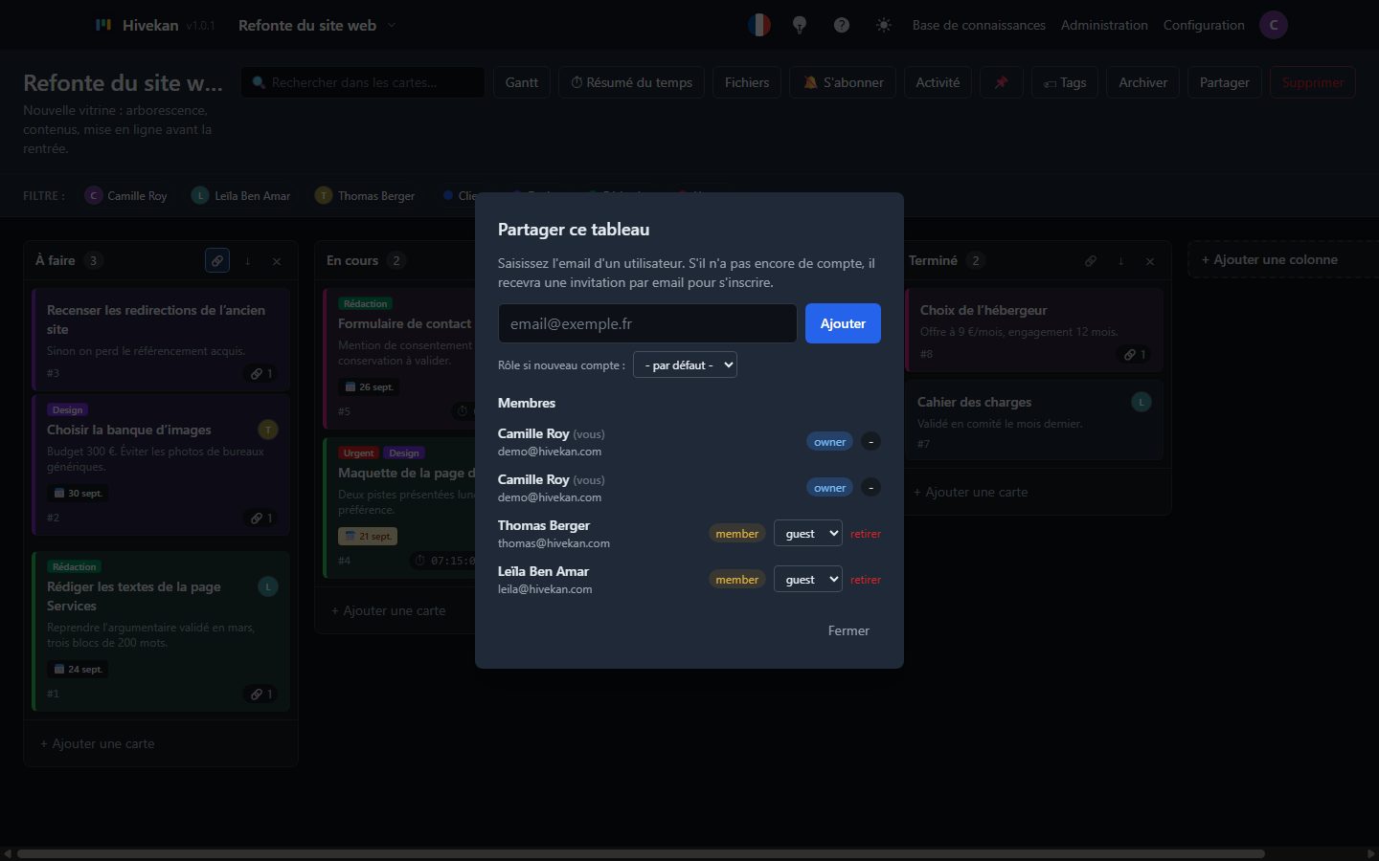Click retirer next to Leïla Ben Amar

click(x=866, y=580)
